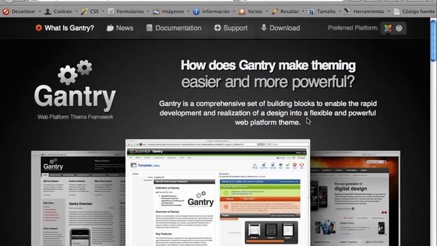Open the CSS dropdown arrow
The image size is (437, 246).
(103, 12)
